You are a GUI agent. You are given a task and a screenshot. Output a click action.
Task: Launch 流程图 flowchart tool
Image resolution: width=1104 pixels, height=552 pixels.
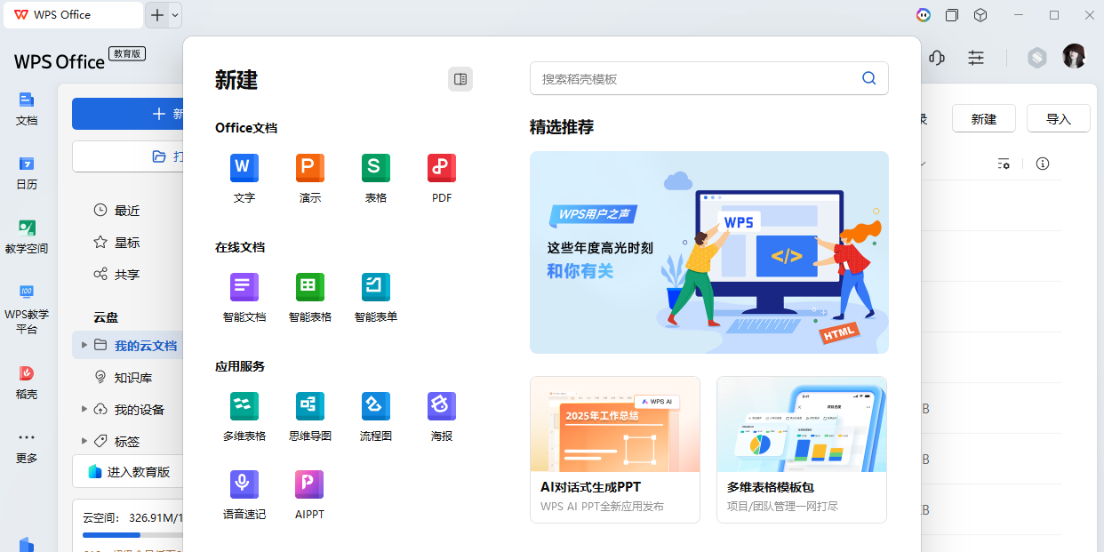point(376,417)
